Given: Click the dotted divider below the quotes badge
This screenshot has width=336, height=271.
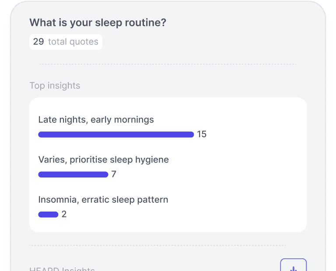Looking at the screenshot, I should (168, 64).
